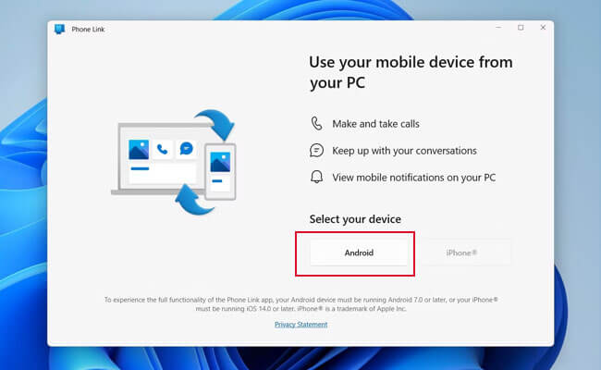Maximize the Phone Link window
This screenshot has height=370, width=601.
(x=521, y=28)
